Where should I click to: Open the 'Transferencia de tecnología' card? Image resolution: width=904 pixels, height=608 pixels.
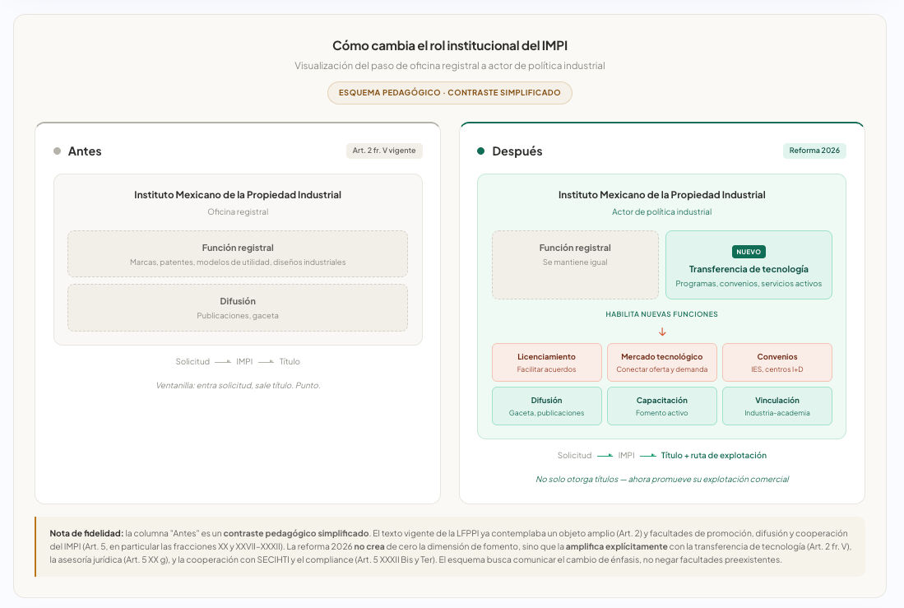(x=749, y=265)
